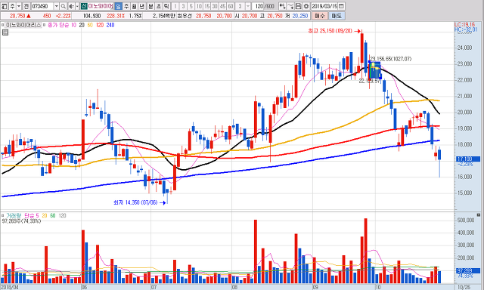Click the magnifier stock search icon

pyautogui.click(x=63, y=6)
